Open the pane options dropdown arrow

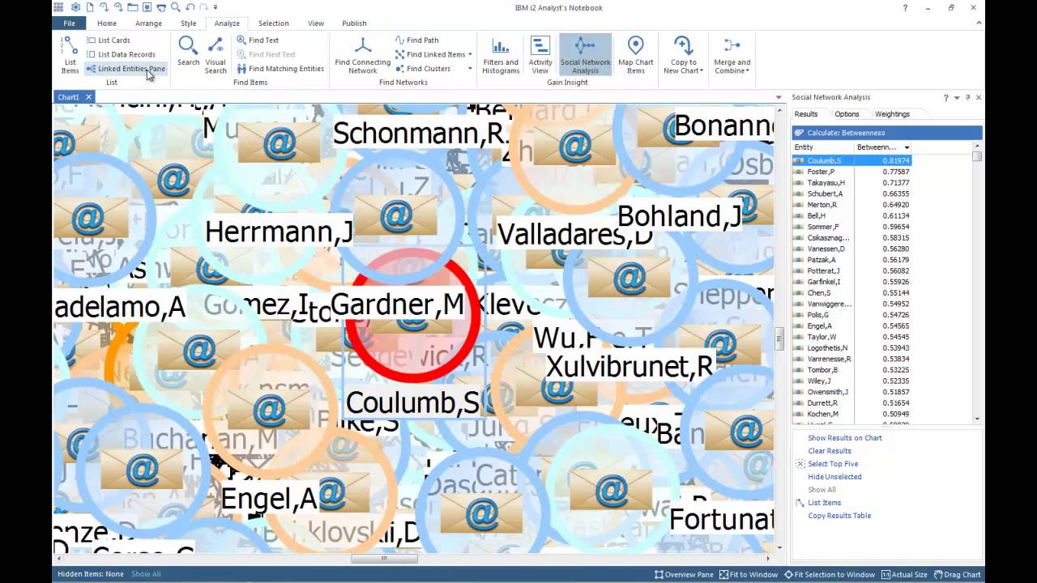(957, 97)
